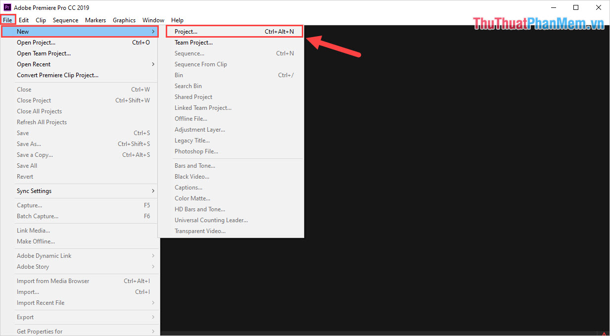Click the Photoshop File... item
The width and height of the screenshot is (610, 336).
pyautogui.click(x=231, y=151)
